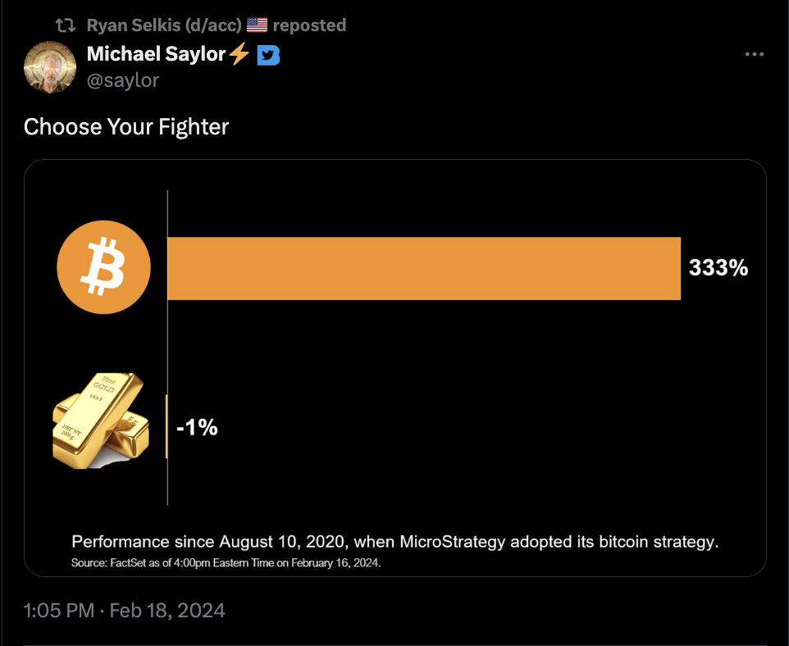Screen dimensions: 789x646
Task: Click the small yellow gold performance bar
Action: click(166, 426)
